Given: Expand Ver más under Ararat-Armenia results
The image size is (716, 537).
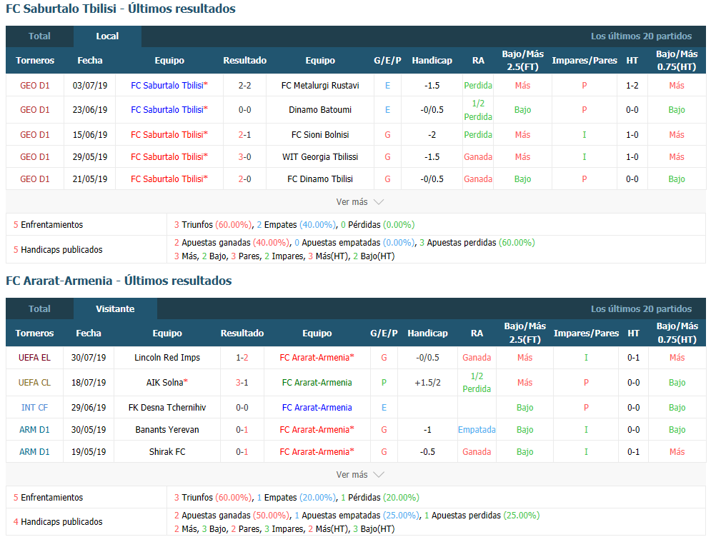Looking at the screenshot, I should click(x=360, y=474).
